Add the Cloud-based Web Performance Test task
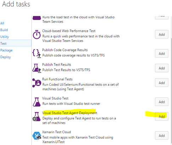 (x=162, y=34)
